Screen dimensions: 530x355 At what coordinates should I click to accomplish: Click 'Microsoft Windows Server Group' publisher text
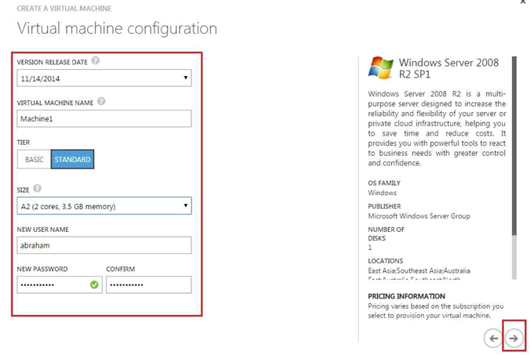419,216
